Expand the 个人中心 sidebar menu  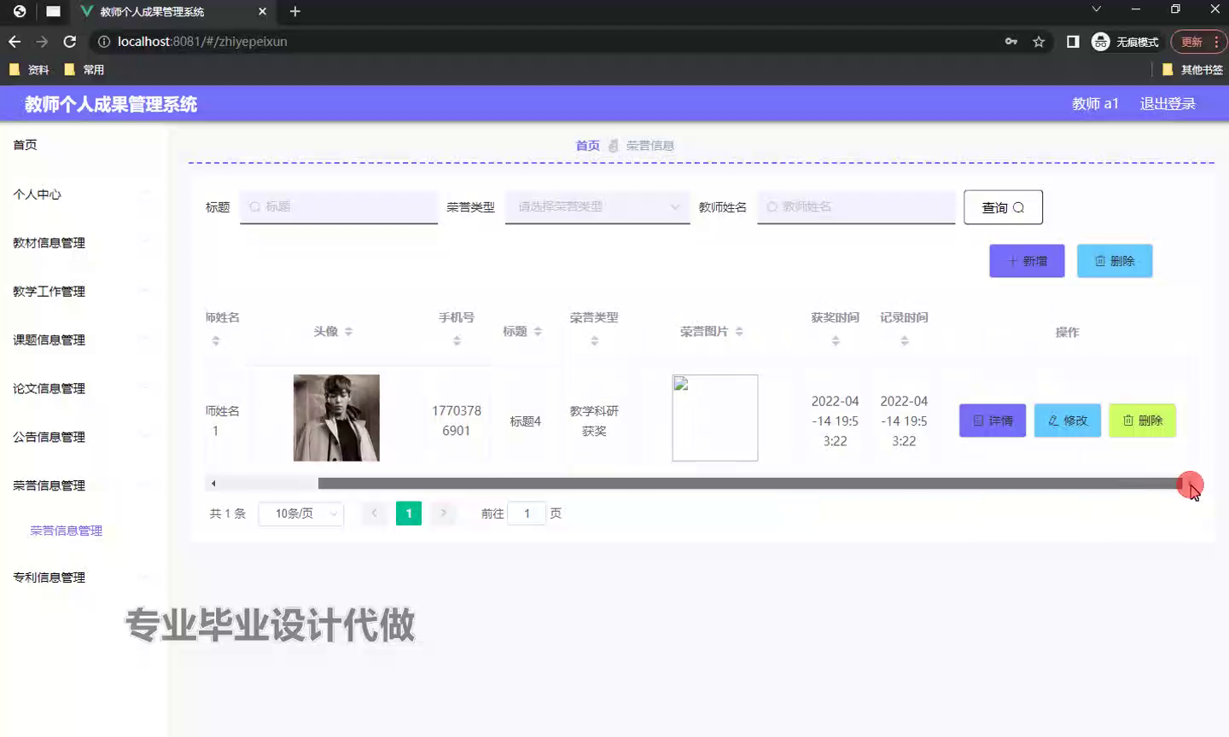(84, 194)
